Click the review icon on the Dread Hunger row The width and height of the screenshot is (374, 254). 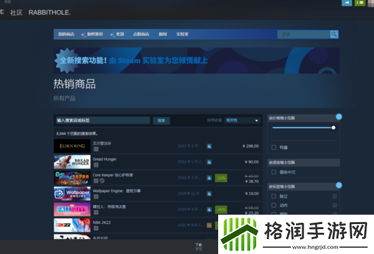(x=209, y=162)
